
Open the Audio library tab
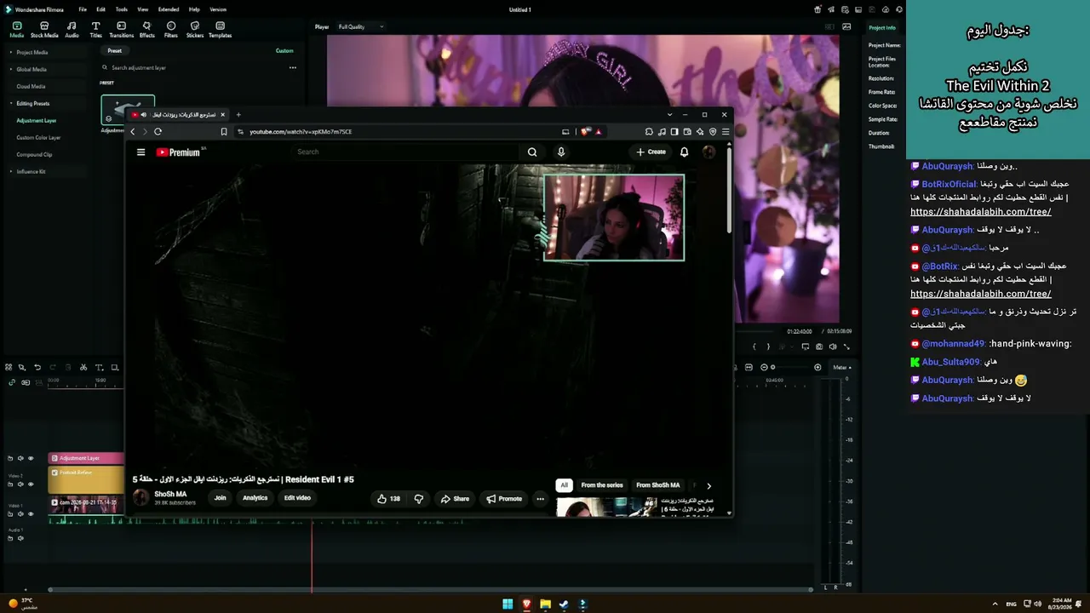72,30
